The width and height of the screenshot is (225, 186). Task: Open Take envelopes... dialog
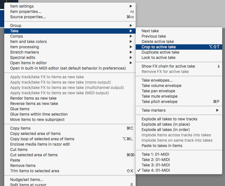[x=157, y=80]
